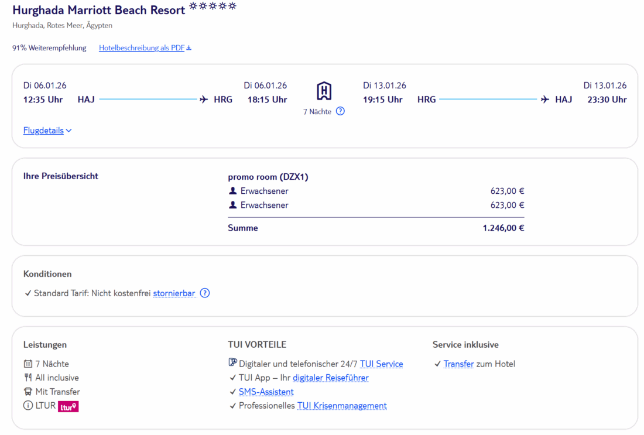Click the calendar icon beside 7 Nächte
The width and height of the screenshot is (644, 435).
28,364
